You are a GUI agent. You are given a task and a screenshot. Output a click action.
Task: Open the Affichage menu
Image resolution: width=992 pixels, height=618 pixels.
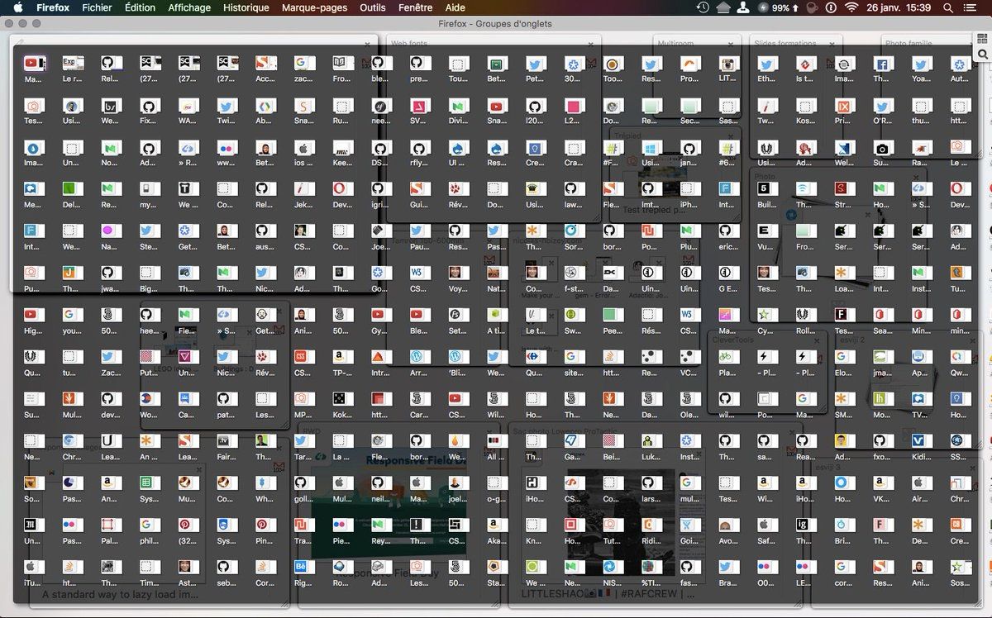pyautogui.click(x=189, y=7)
